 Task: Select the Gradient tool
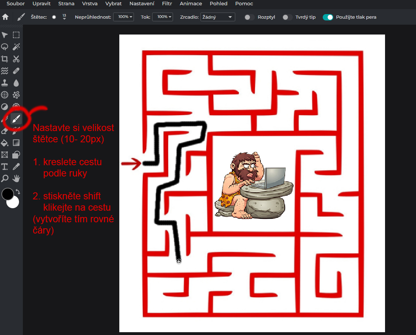[x=16, y=143]
